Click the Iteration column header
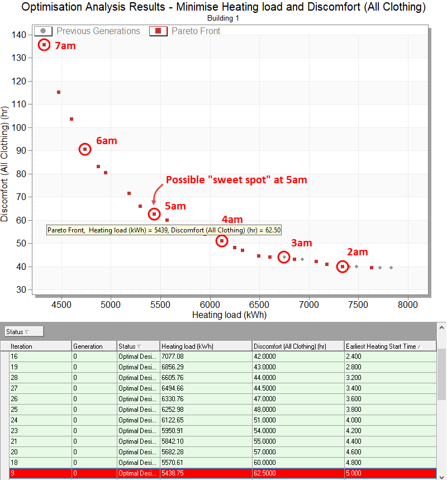447x480 pixels. point(40,346)
